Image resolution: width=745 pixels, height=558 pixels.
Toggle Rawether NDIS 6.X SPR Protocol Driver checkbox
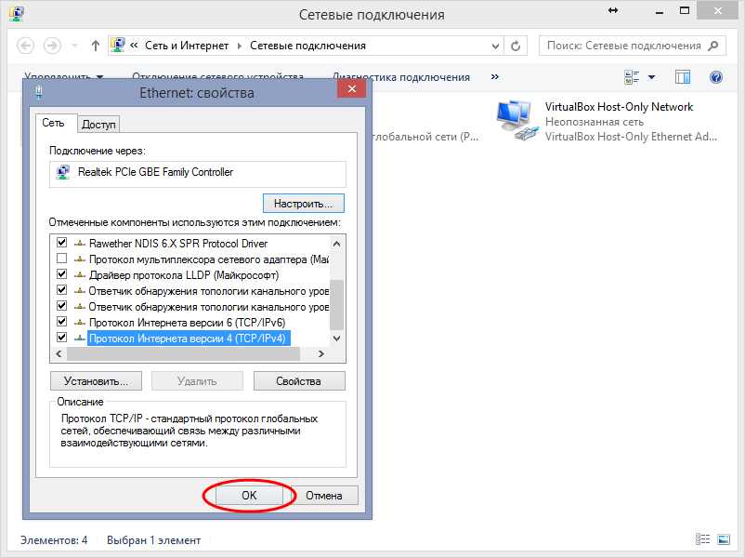(x=61, y=243)
